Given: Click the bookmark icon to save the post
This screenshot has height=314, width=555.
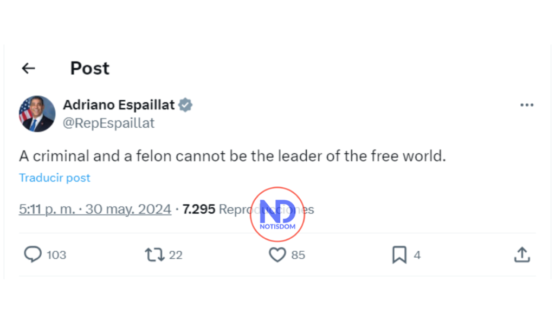Looking at the screenshot, I should 399,254.
